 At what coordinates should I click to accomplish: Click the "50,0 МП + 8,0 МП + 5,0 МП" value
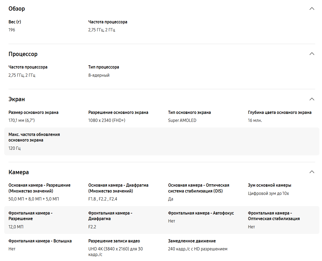coord(34,199)
